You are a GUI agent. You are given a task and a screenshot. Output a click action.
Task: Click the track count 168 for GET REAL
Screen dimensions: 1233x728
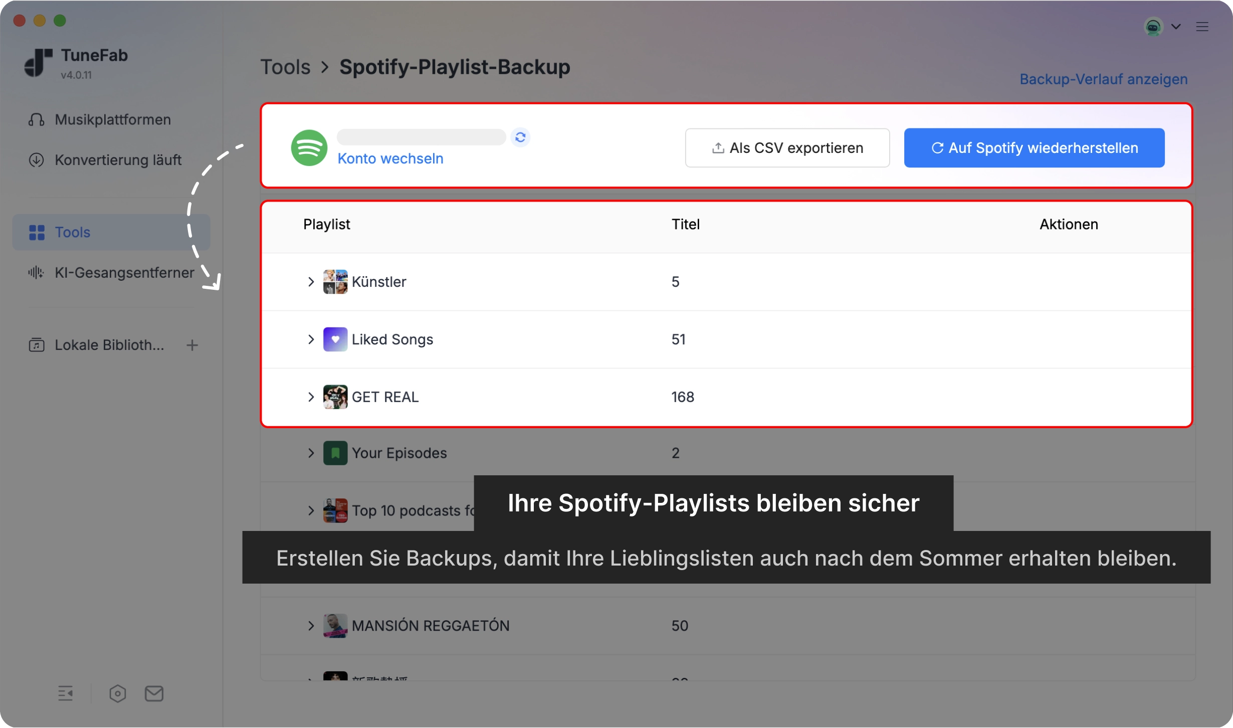pos(682,397)
